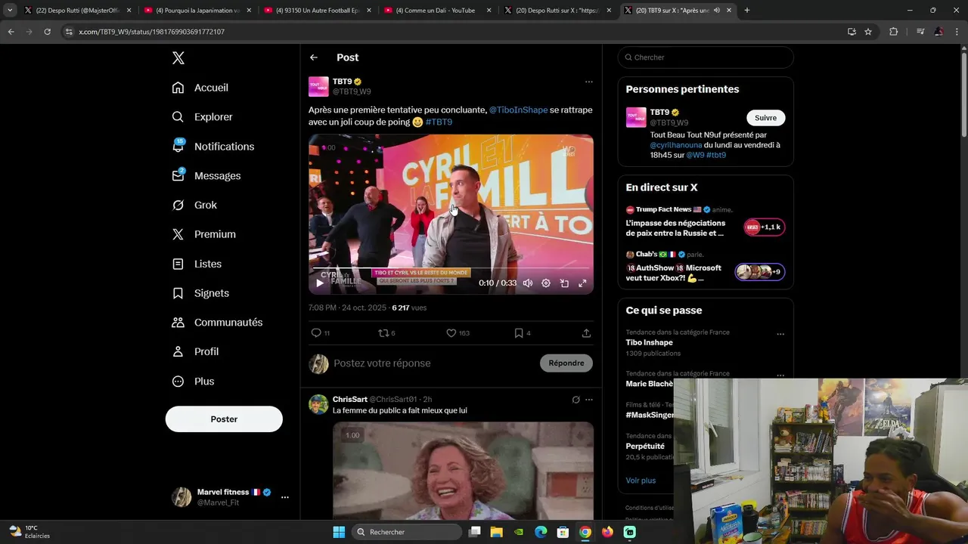Seek on the video progress bar
This screenshot has width=968, height=544.
[451, 268]
